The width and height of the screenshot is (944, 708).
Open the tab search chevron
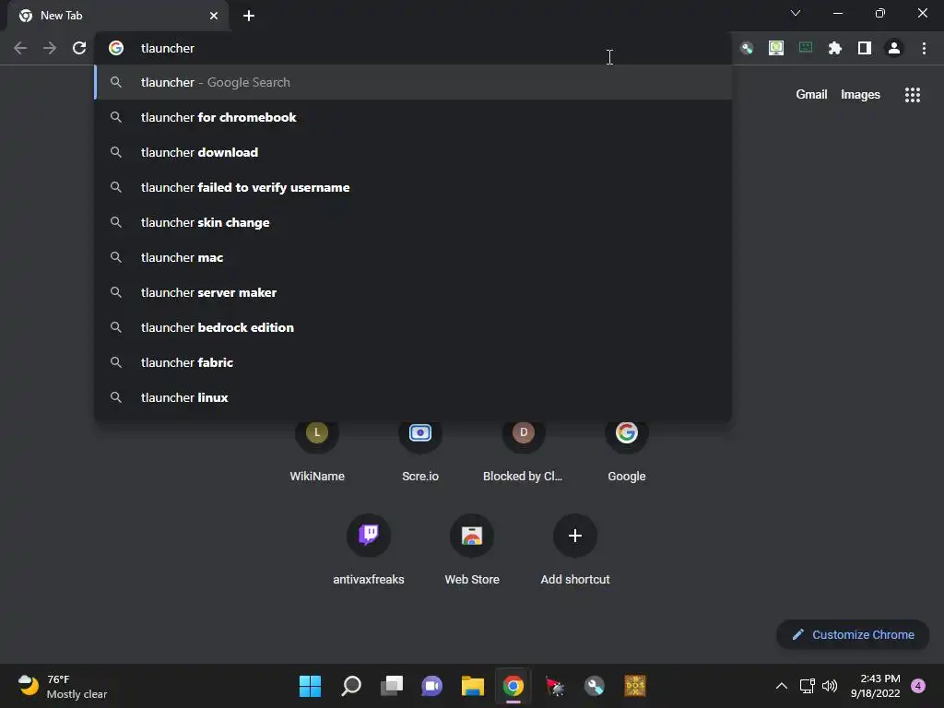point(796,13)
